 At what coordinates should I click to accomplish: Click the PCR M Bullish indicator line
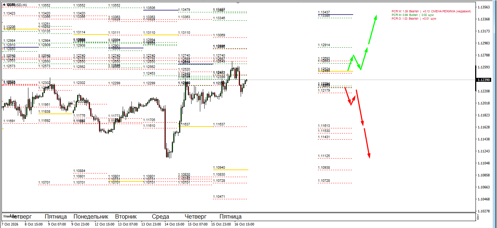[x=413, y=15]
